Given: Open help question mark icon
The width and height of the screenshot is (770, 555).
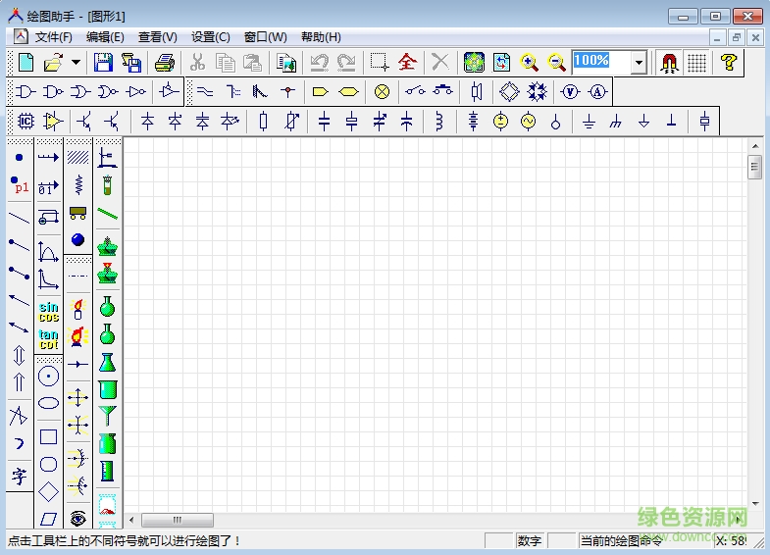Looking at the screenshot, I should pos(729,63).
